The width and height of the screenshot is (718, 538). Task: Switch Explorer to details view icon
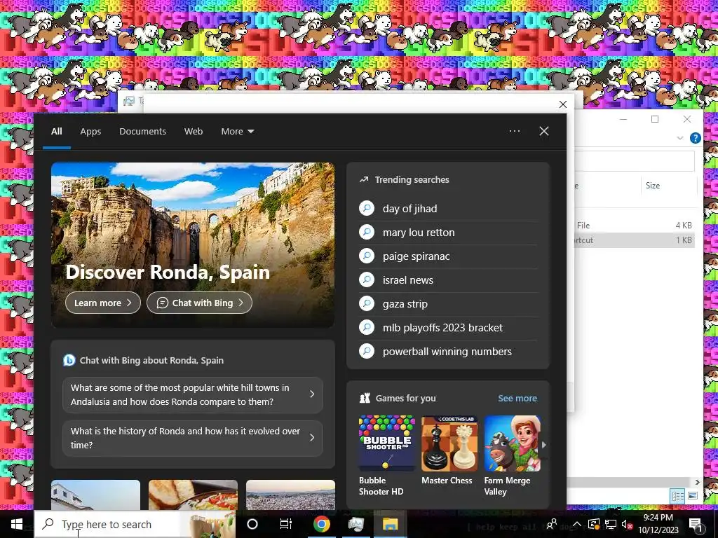(678, 496)
